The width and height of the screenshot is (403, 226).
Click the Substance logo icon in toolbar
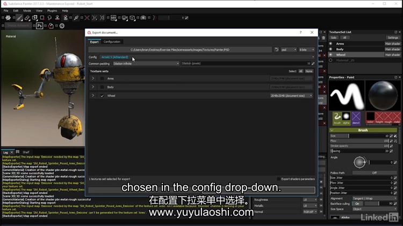8,18
